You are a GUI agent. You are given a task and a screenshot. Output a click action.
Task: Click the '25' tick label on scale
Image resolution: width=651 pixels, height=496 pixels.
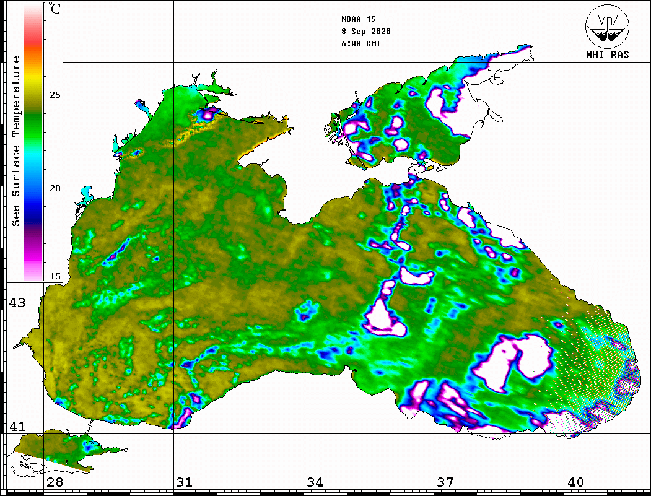[55, 95]
